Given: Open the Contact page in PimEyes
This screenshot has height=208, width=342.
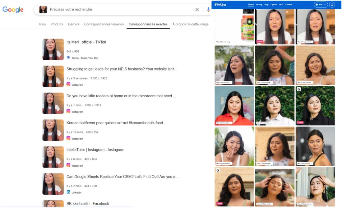Looking at the screenshot, I should 289,5.
